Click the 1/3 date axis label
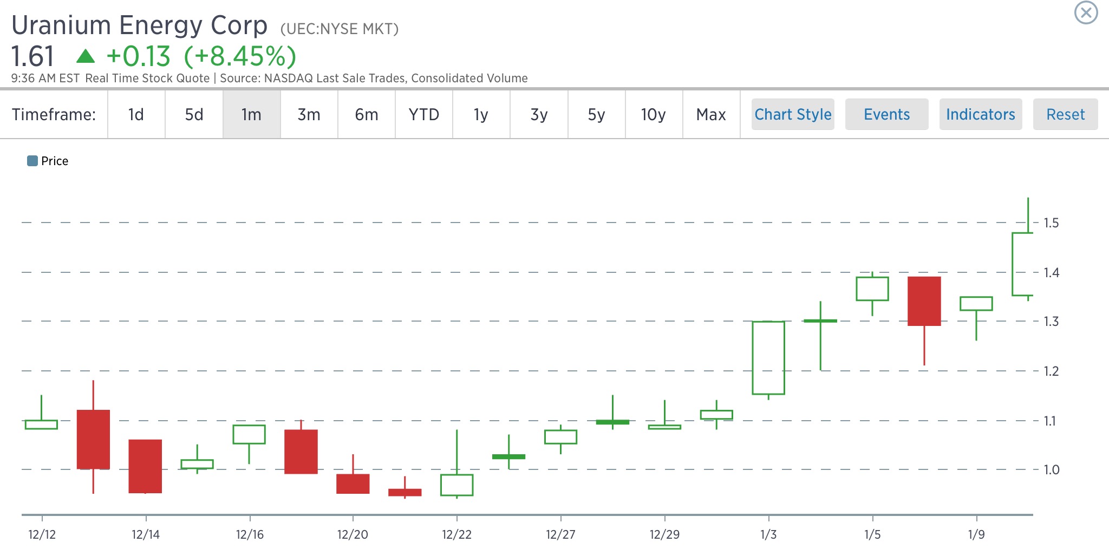The width and height of the screenshot is (1109, 549). (x=768, y=534)
